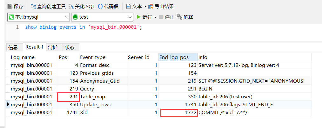The image size is (322, 128).
Task: Click the Pos value 154 cell
Action: 69,81
